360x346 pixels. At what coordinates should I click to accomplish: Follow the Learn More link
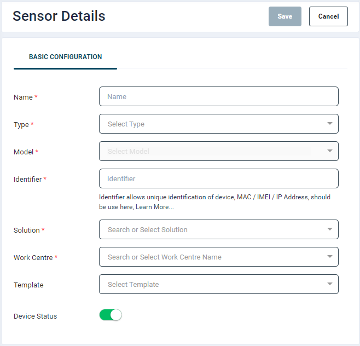[155, 207]
